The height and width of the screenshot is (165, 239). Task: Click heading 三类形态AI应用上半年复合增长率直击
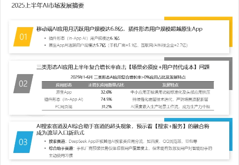pos(81,67)
